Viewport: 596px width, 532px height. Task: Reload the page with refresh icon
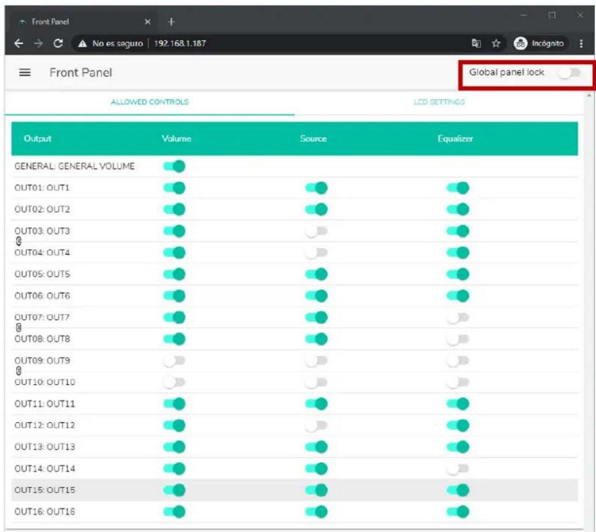pos(58,43)
